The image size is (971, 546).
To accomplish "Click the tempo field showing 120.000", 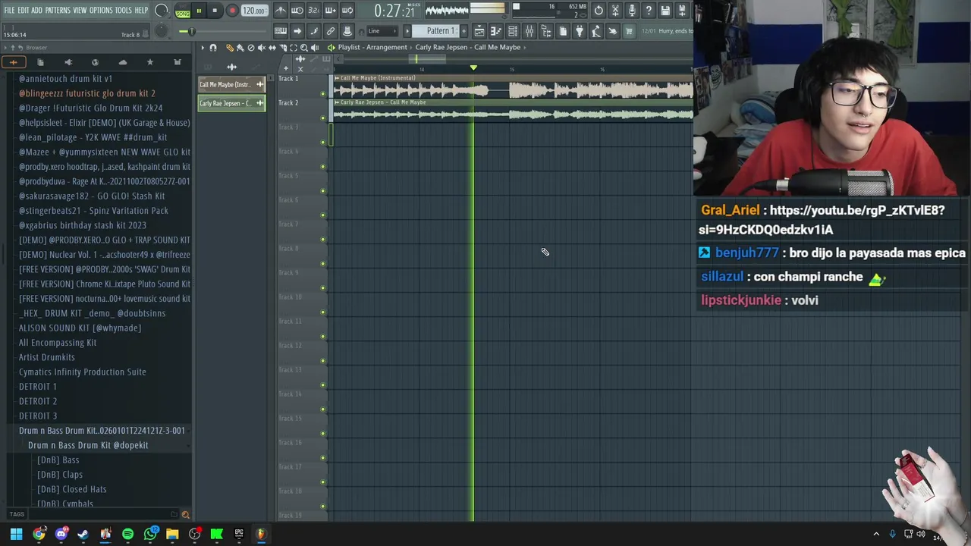I will click(x=254, y=11).
